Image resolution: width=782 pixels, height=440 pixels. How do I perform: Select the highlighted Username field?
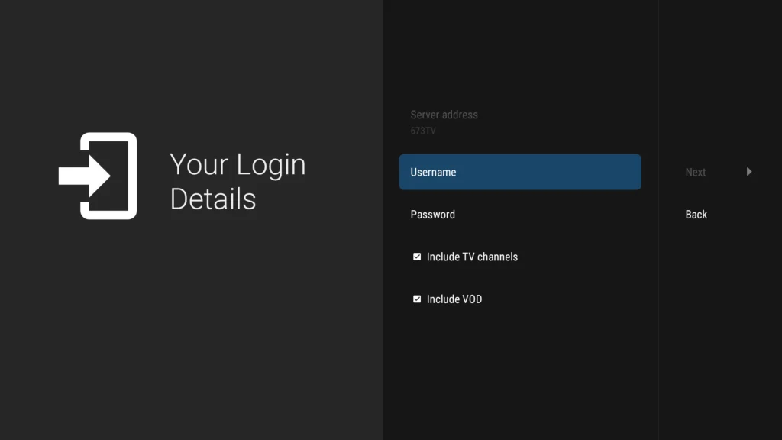coord(519,172)
